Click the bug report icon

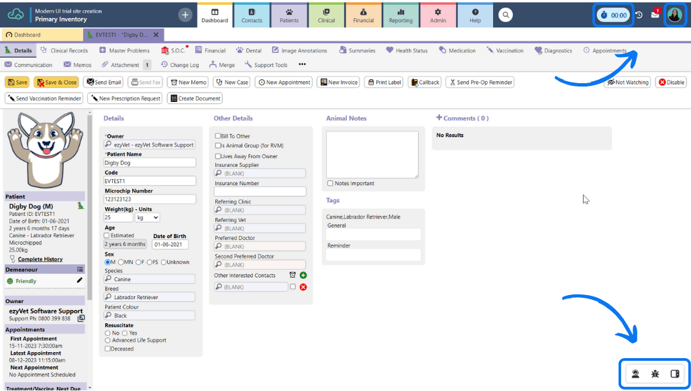pos(655,374)
